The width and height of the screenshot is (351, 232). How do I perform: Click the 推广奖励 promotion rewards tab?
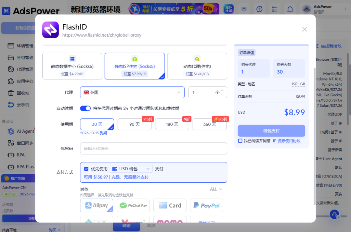pyautogui.click(x=18, y=178)
